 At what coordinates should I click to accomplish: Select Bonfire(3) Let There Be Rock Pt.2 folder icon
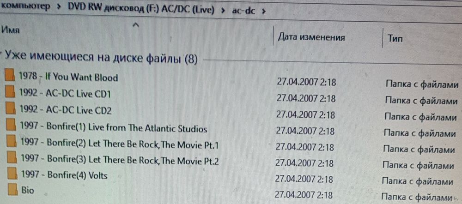click(12, 157)
